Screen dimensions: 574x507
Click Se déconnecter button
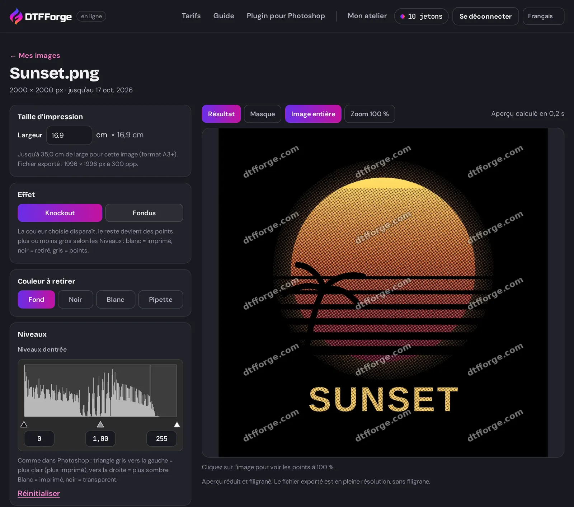[485, 16]
